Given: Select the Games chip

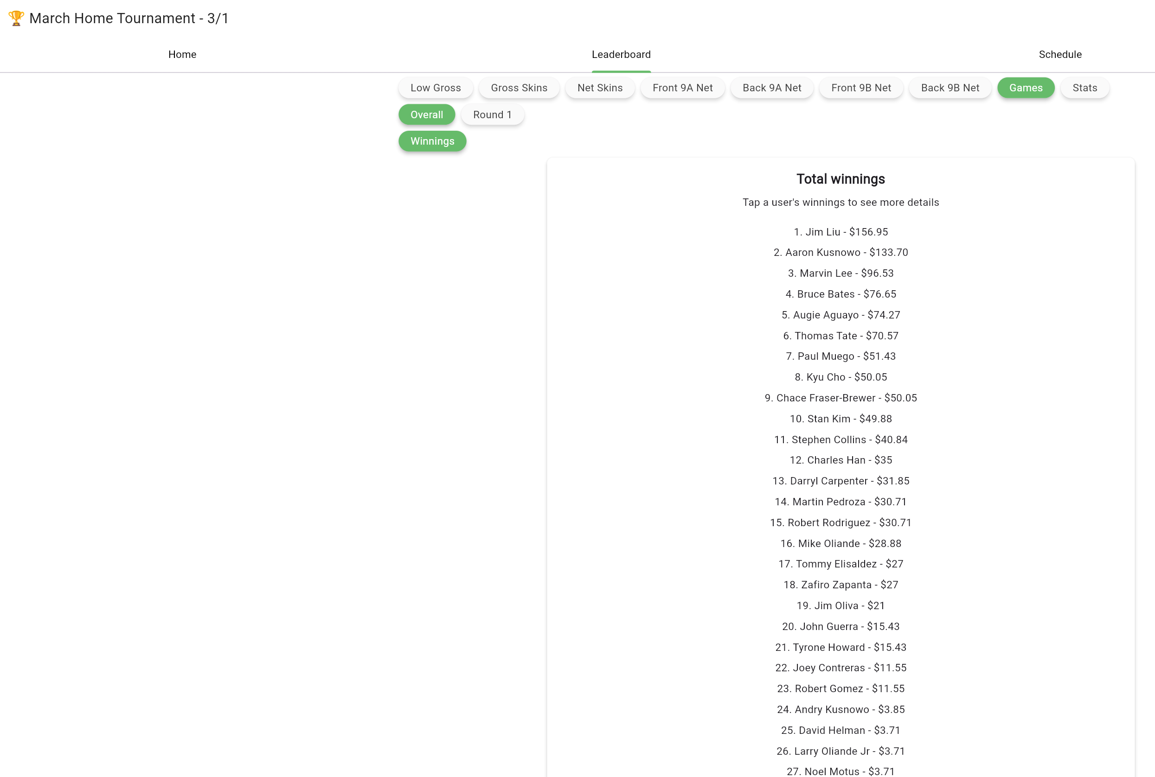Looking at the screenshot, I should coord(1025,88).
